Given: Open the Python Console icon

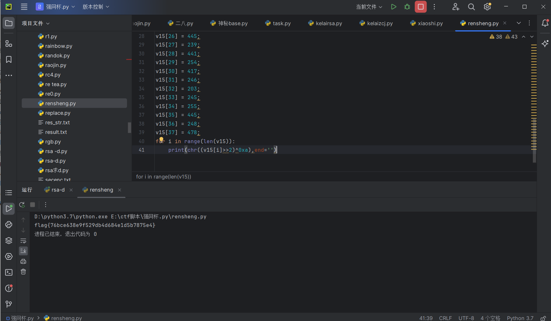Looking at the screenshot, I should [x=9, y=225].
